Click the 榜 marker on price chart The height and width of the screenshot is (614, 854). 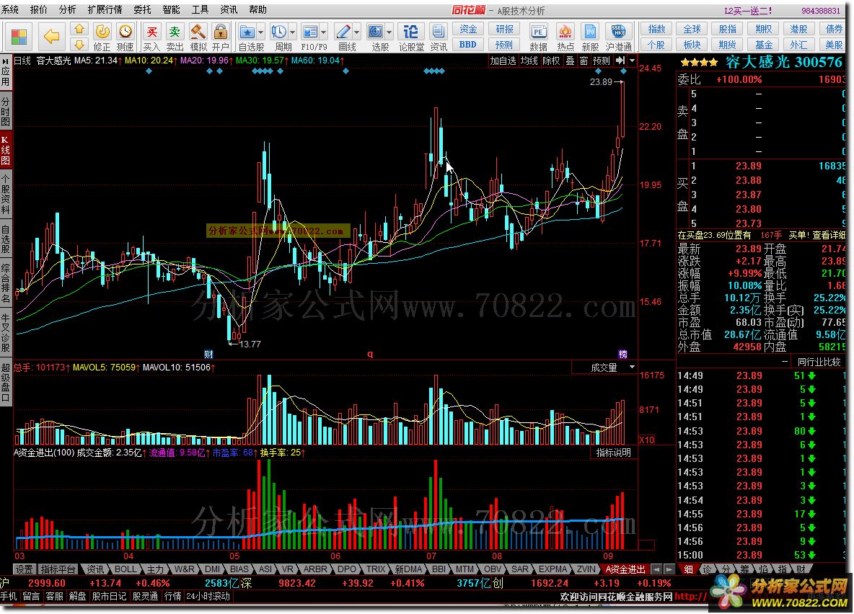point(623,355)
